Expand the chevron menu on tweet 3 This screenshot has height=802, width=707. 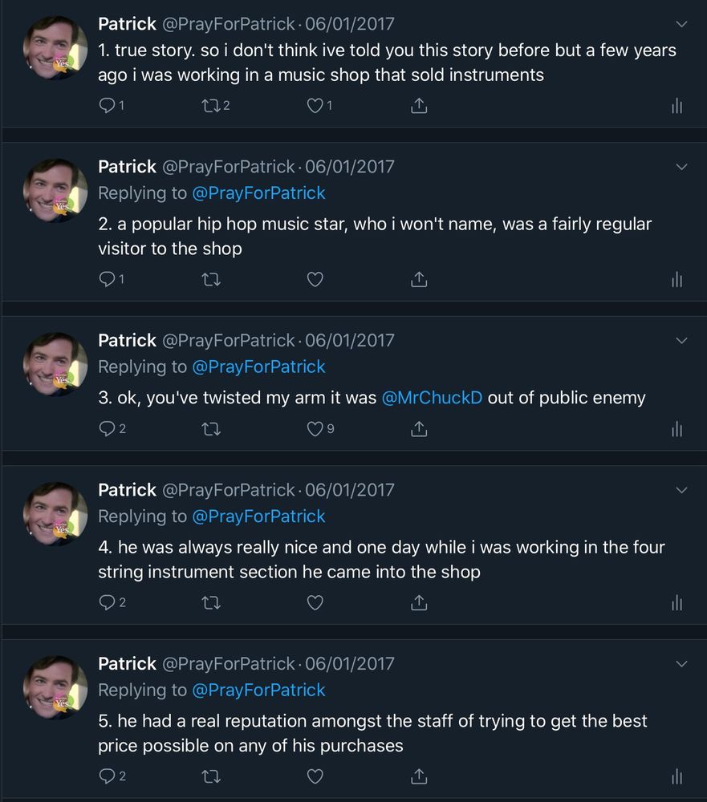681,340
